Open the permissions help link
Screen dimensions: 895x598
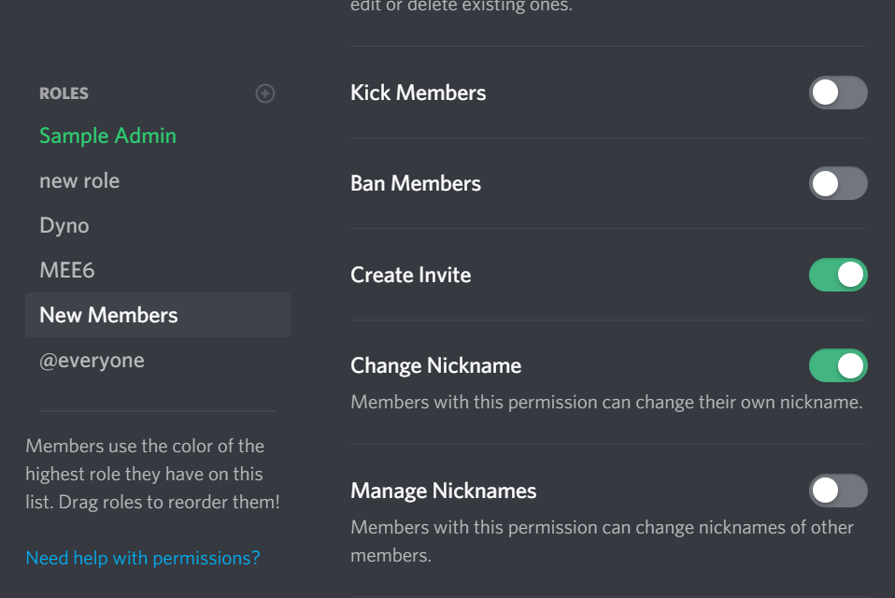pos(141,558)
